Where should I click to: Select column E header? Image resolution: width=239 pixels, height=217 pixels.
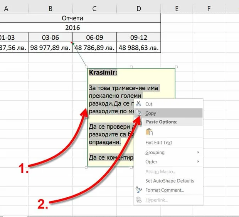point(177,9)
